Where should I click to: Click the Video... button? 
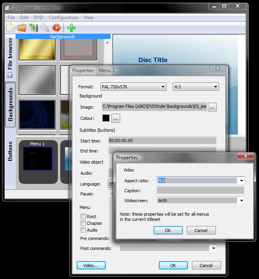91,265
